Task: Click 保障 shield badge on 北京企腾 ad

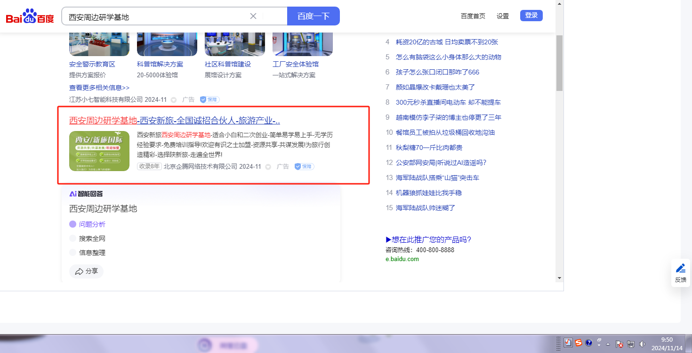Action: [x=304, y=166]
